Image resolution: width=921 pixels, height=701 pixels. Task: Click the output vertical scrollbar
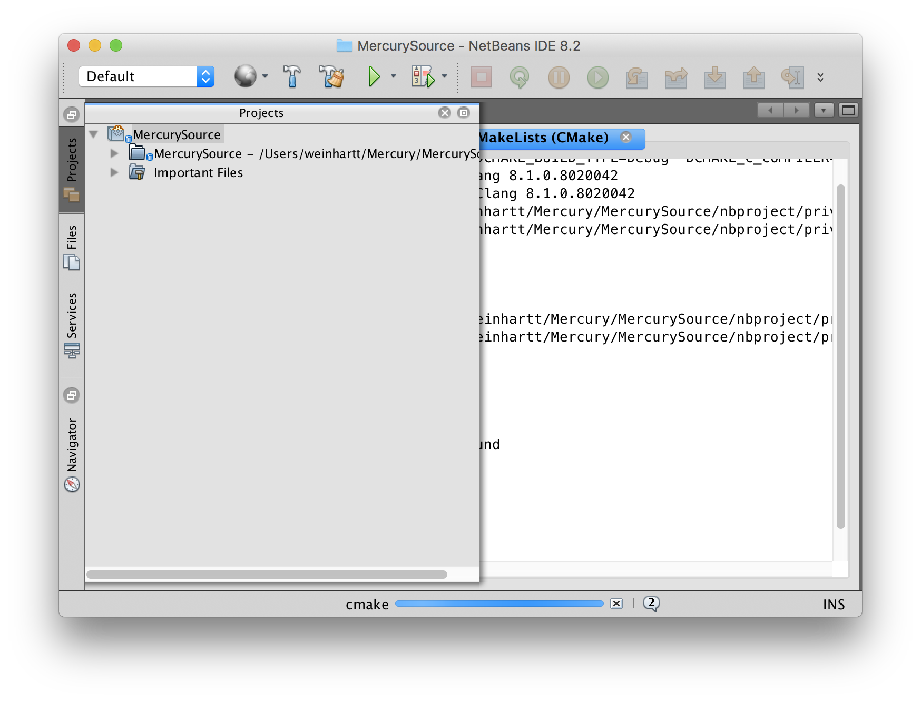pyautogui.click(x=841, y=356)
